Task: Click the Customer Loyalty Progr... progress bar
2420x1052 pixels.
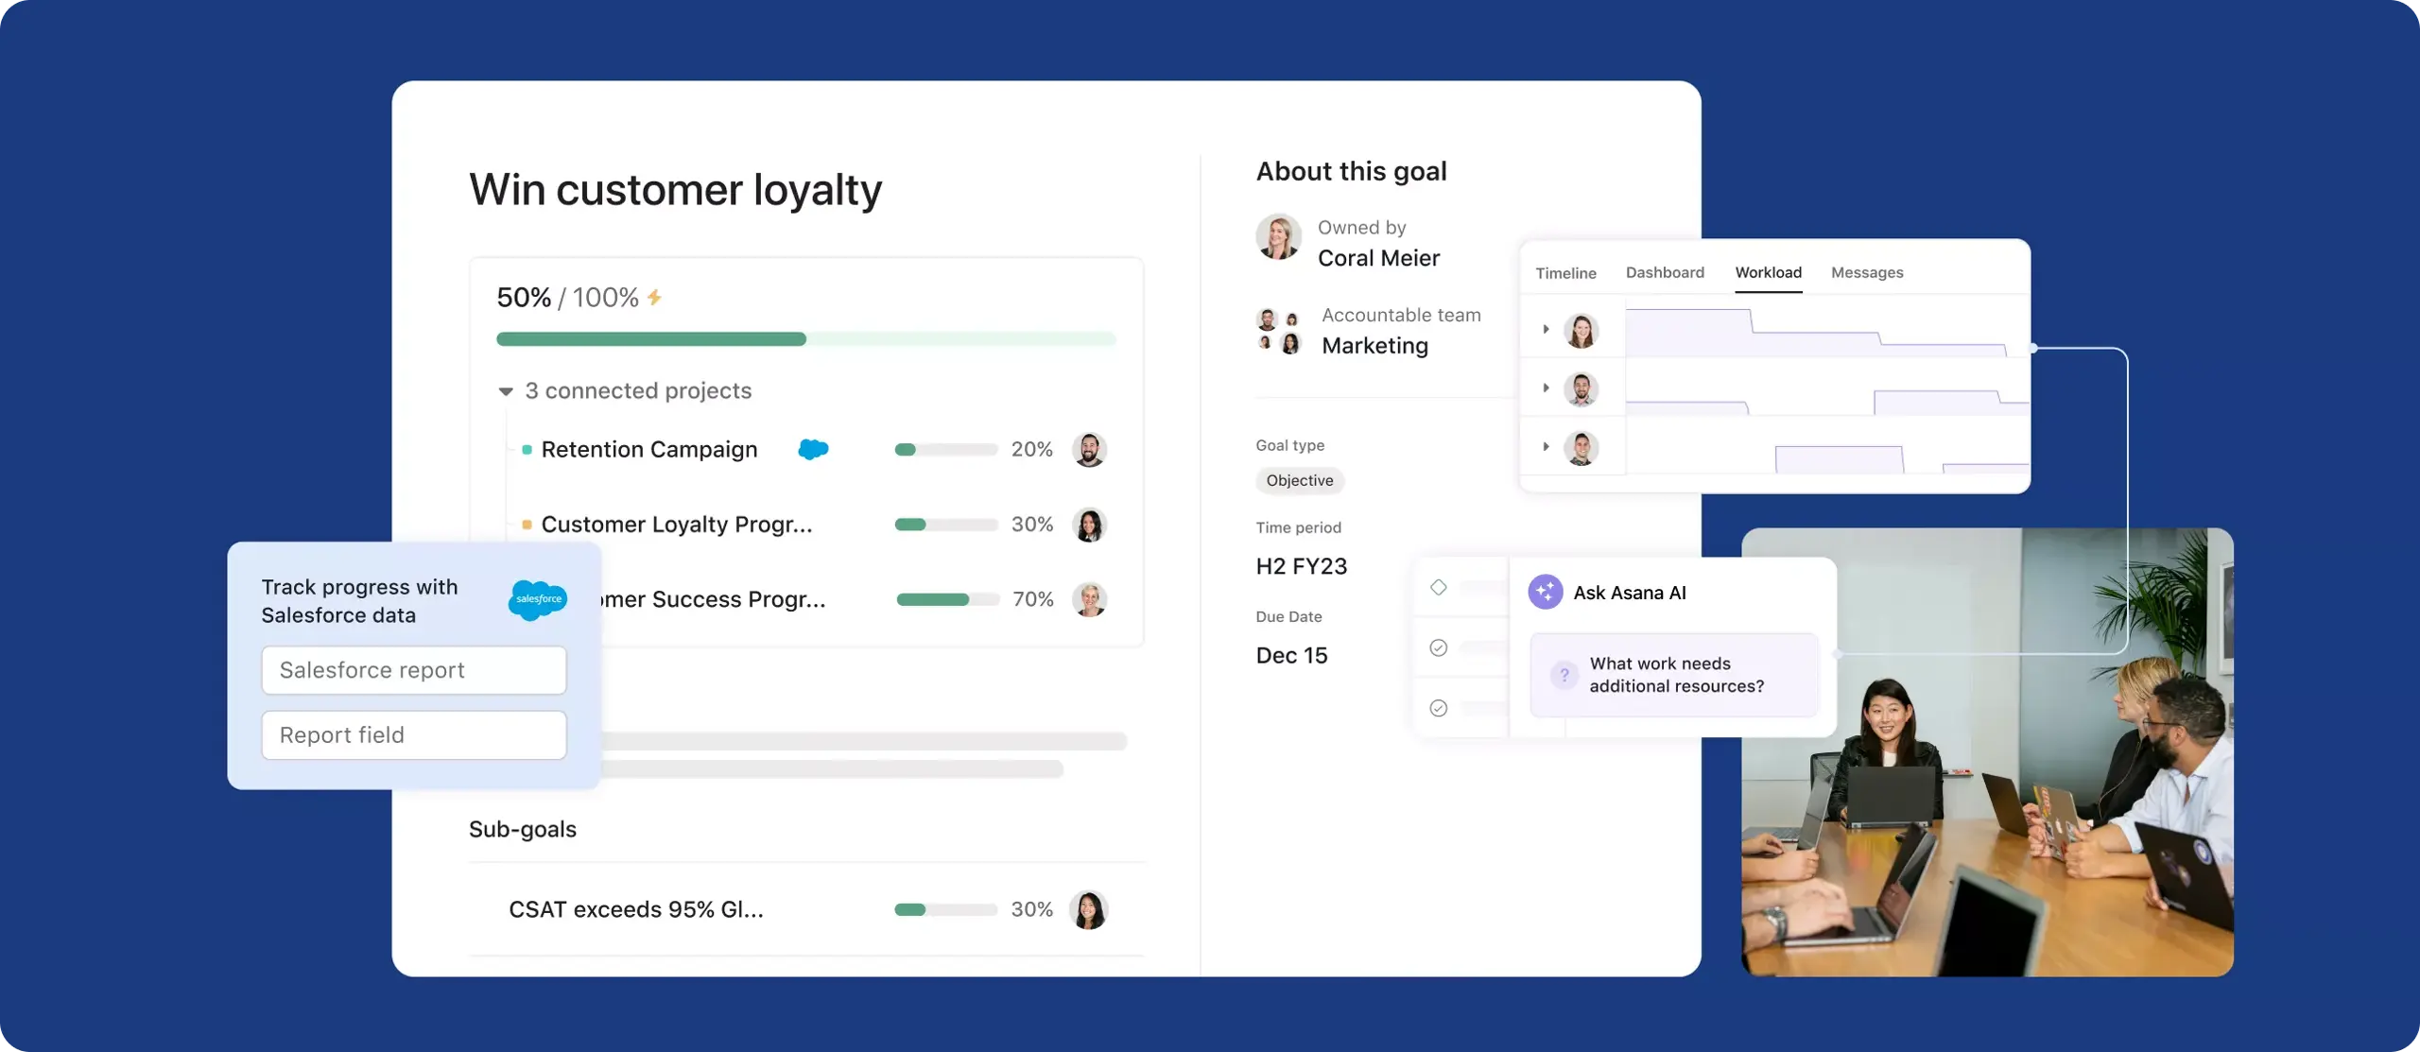Action: coord(942,525)
